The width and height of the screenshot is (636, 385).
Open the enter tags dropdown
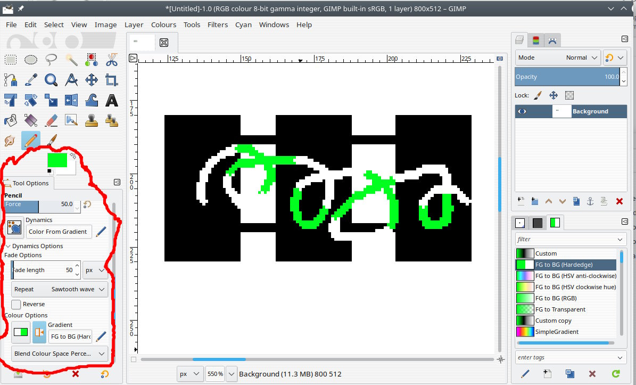pos(620,357)
